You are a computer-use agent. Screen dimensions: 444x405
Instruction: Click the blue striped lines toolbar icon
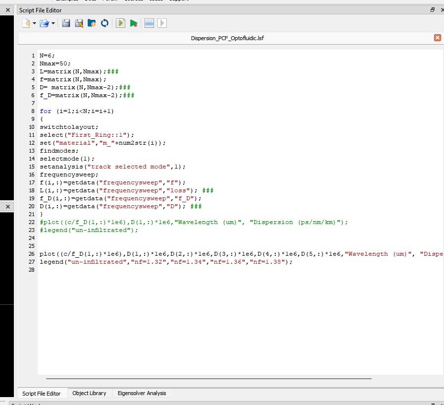pyautogui.click(x=149, y=23)
